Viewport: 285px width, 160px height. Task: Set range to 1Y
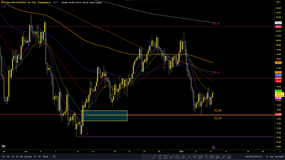35,157
